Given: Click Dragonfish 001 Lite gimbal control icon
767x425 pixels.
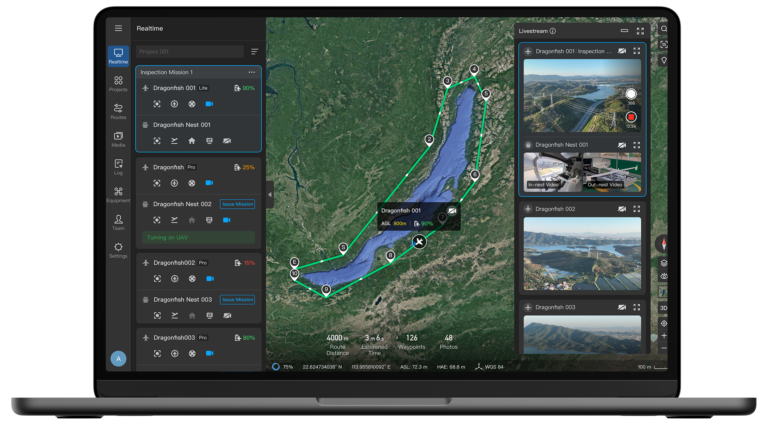Looking at the screenshot, I should pos(192,104).
